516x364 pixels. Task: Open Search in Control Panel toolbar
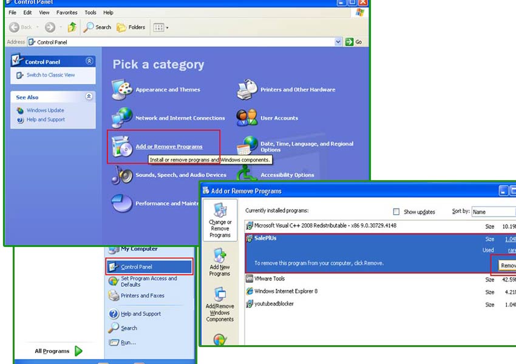[x=97, y=27]
